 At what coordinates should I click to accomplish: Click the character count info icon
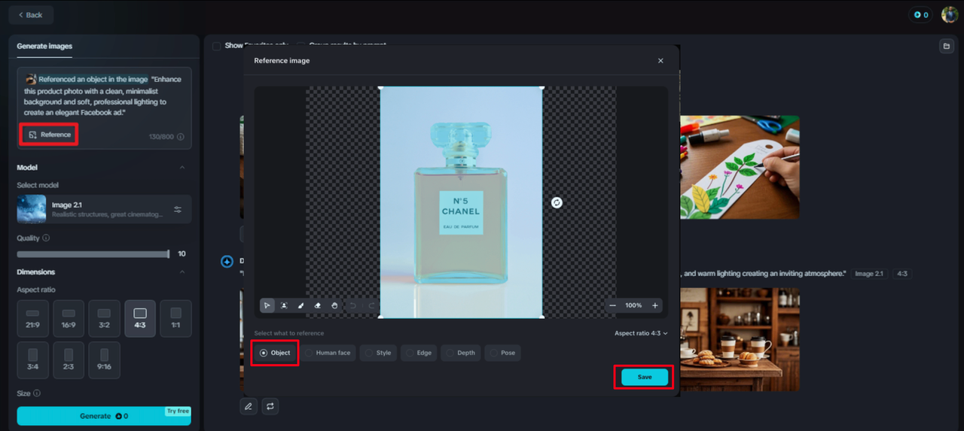pos(180,137)
